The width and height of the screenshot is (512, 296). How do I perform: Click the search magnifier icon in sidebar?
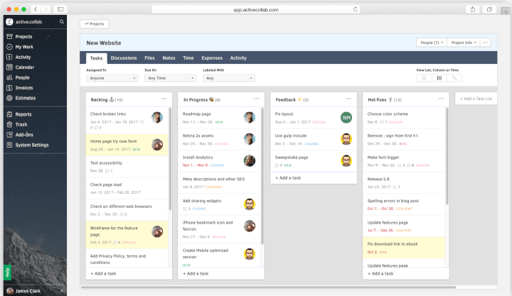[x=63, y=22]
